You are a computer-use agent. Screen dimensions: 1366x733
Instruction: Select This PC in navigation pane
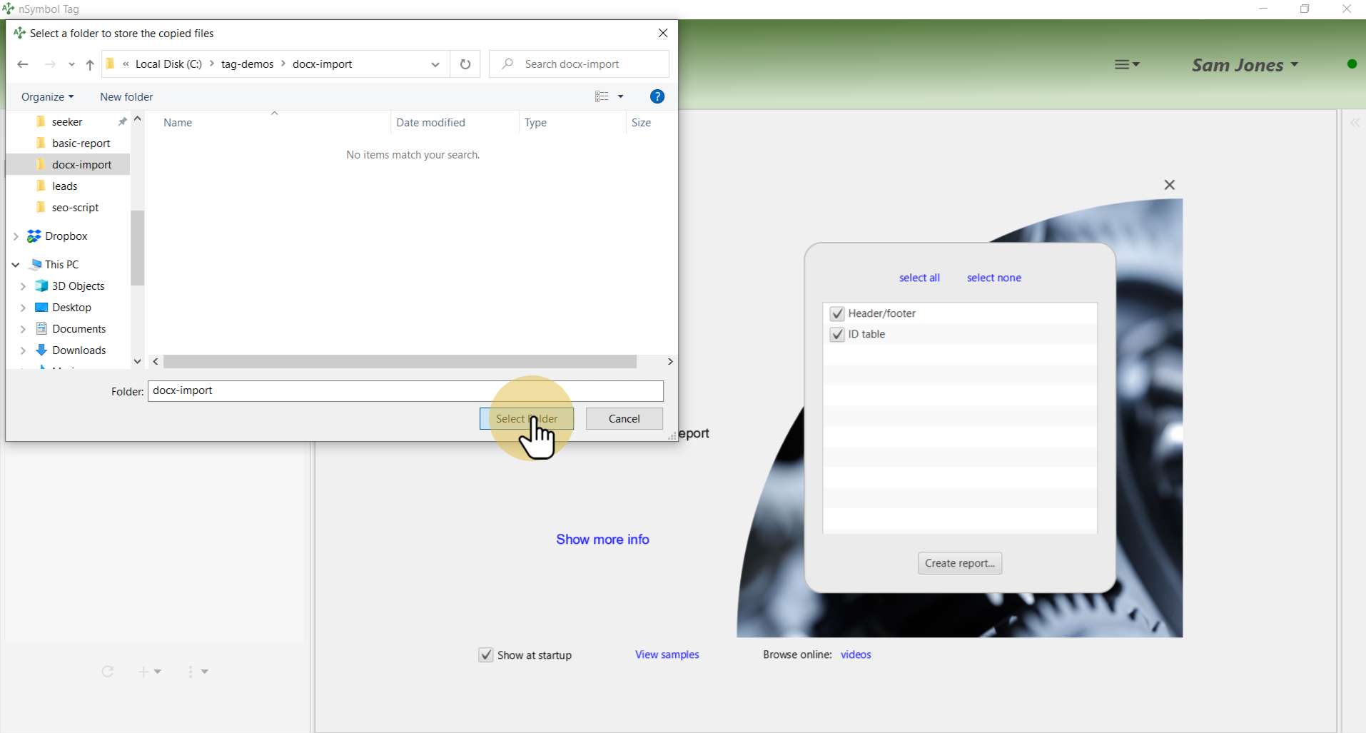point(61,265)
